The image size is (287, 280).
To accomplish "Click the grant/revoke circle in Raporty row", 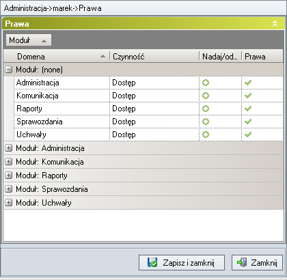I will point(206,109).
